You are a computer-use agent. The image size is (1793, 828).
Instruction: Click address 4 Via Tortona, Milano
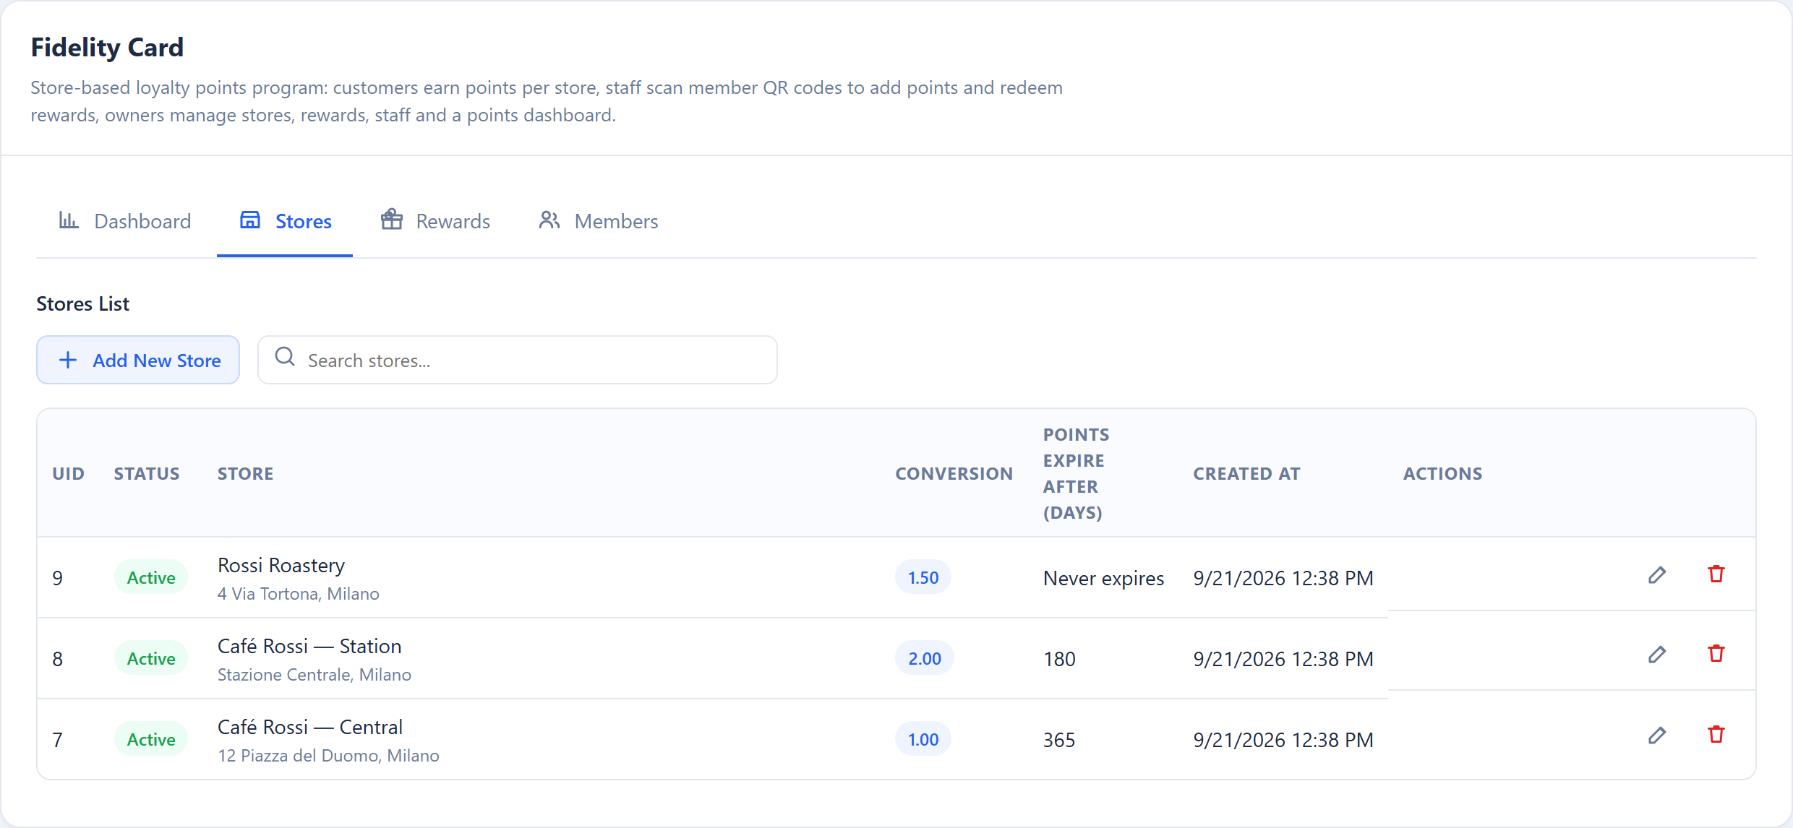[298, 594]
